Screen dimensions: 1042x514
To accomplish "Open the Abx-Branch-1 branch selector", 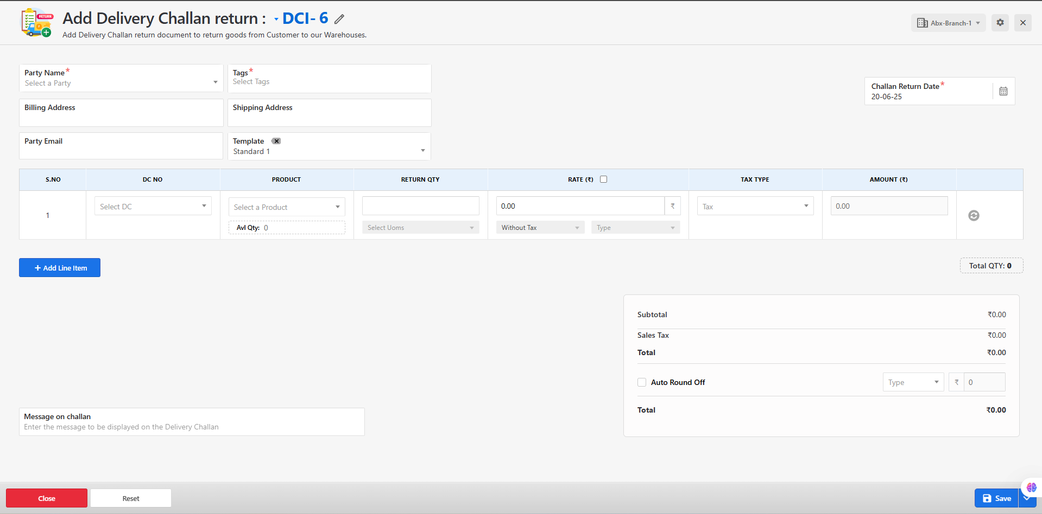I will coord(948,23).
